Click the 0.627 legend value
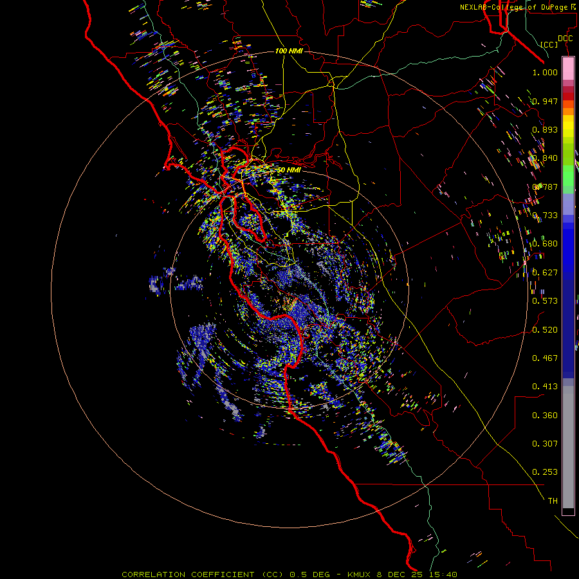Screen dimensions: 579x579 click(x=545, y=273)
